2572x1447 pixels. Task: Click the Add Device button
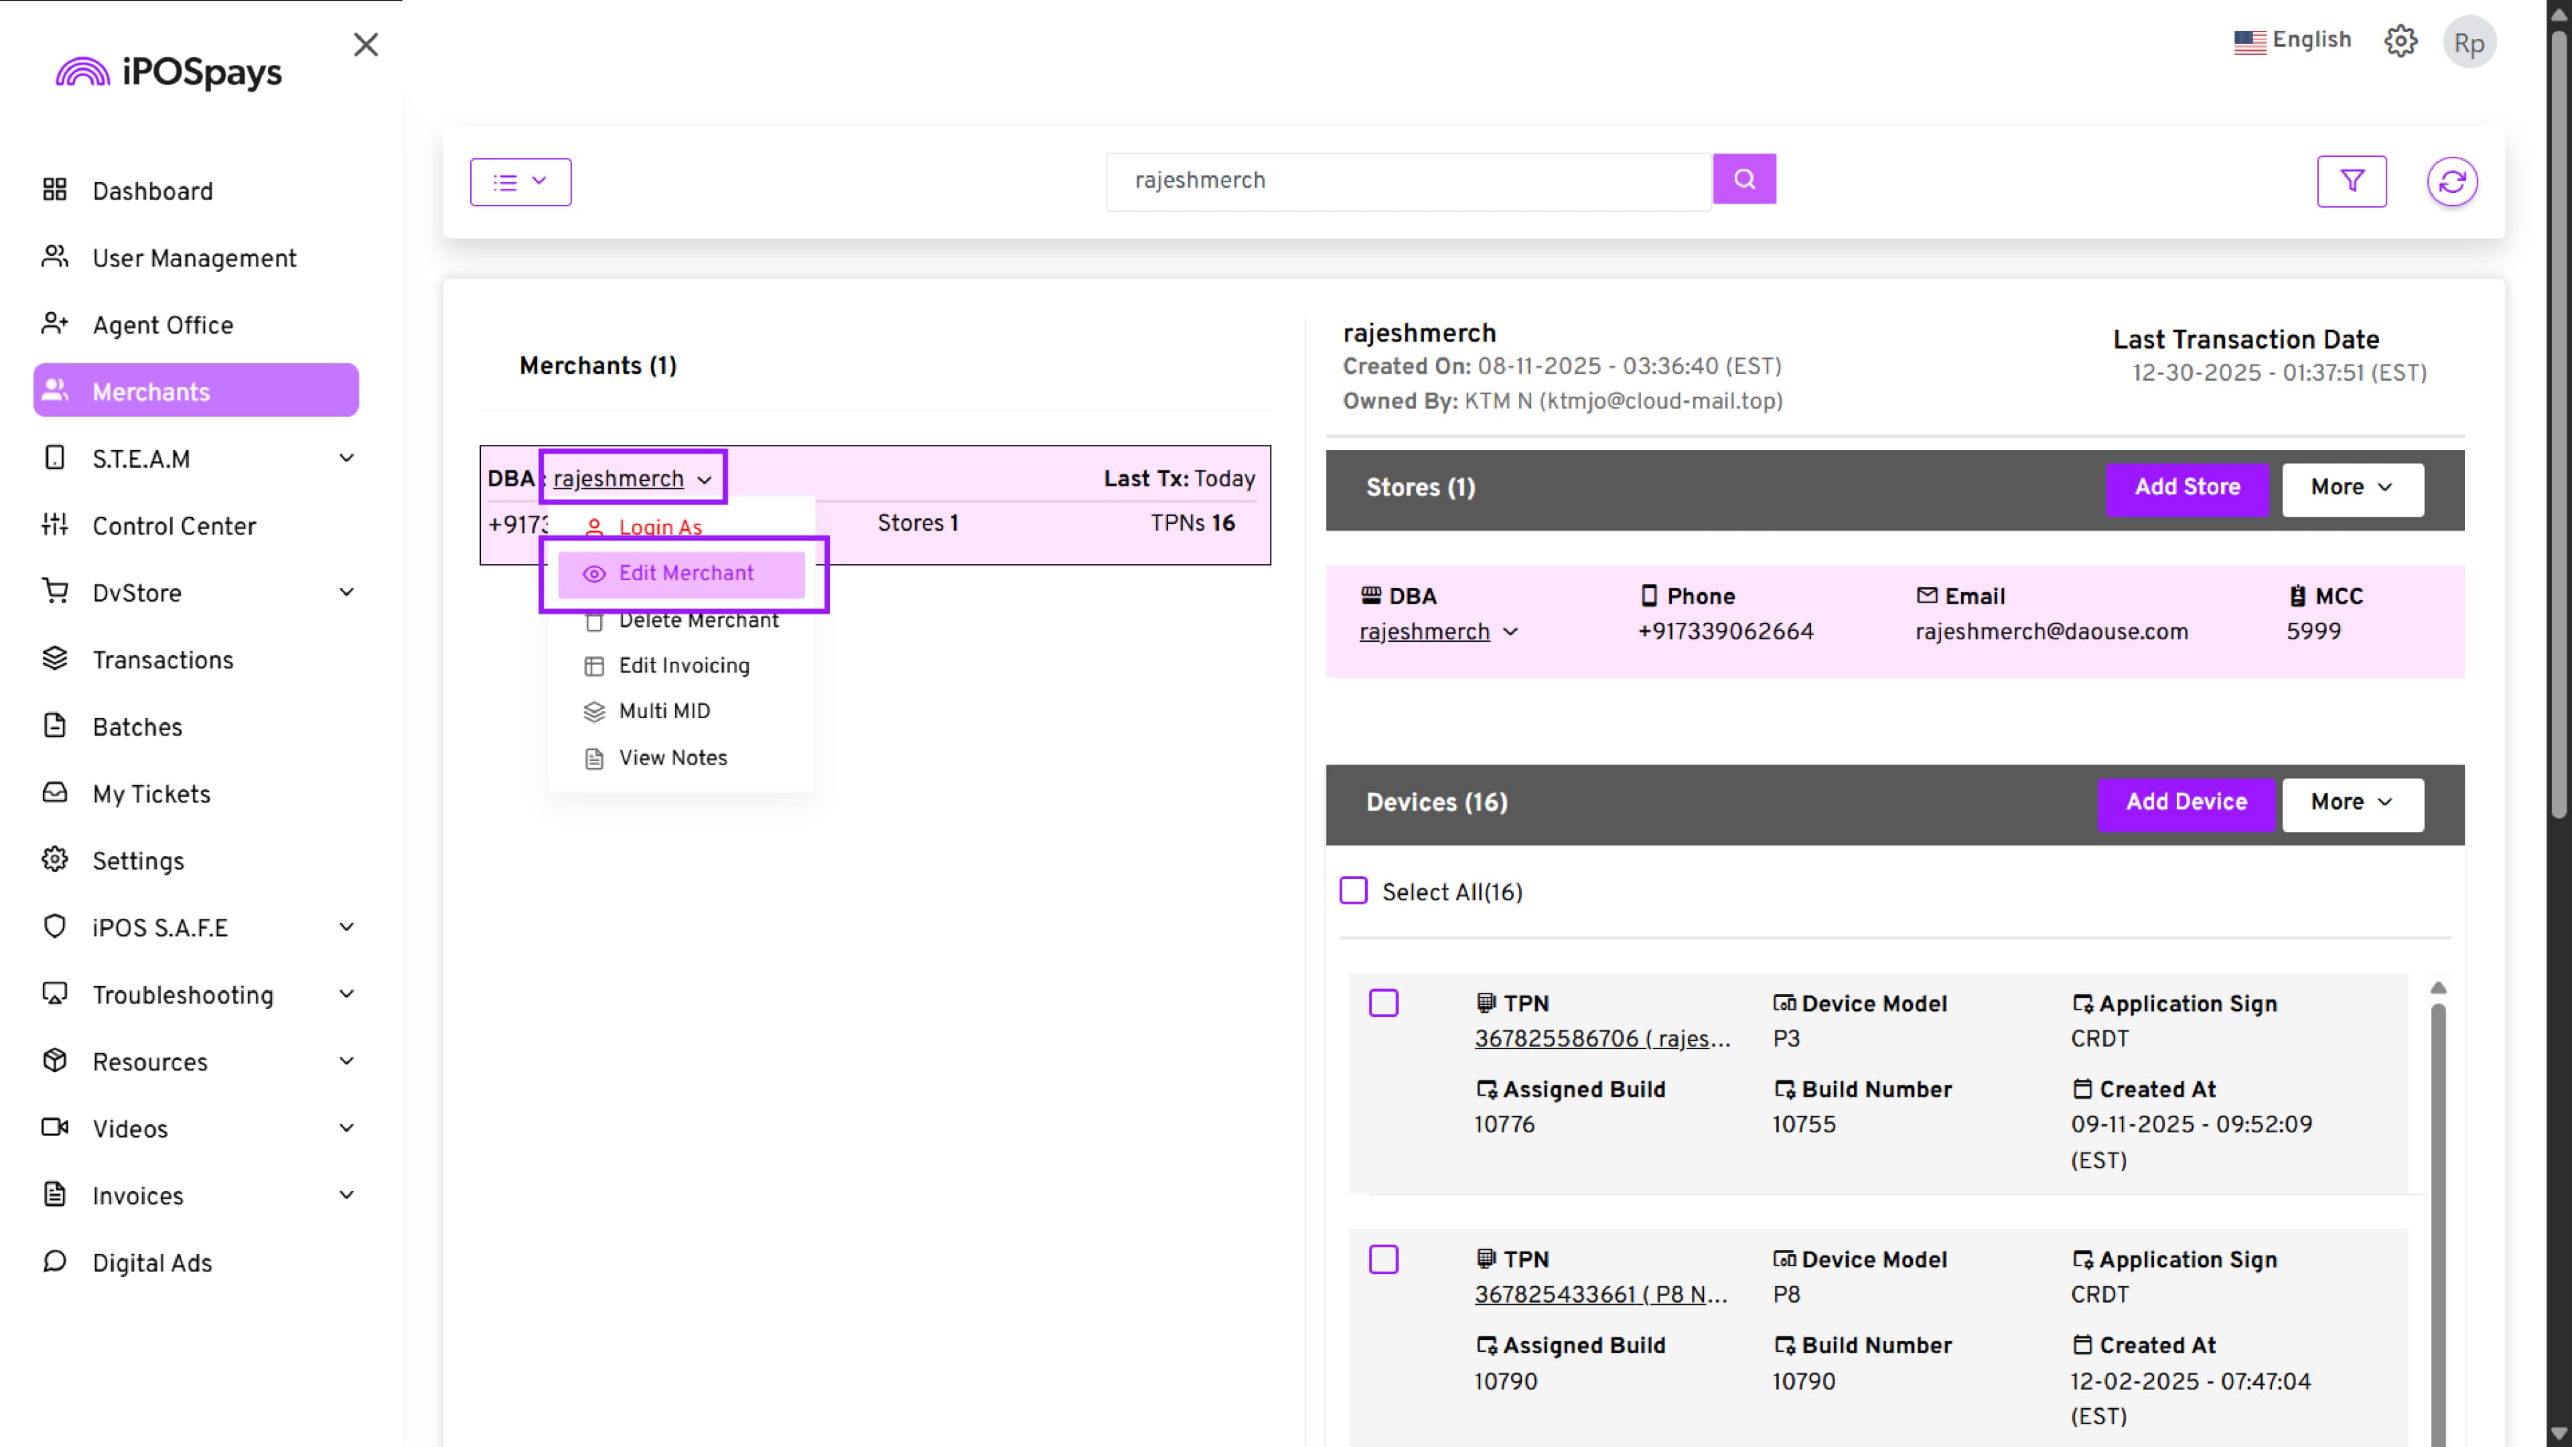[x=2187, y=802]
